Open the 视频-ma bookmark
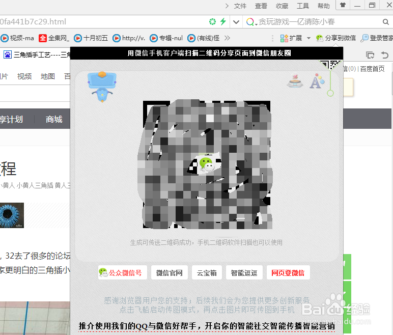Viewport: 393px width, 335px height. point(17,38)
